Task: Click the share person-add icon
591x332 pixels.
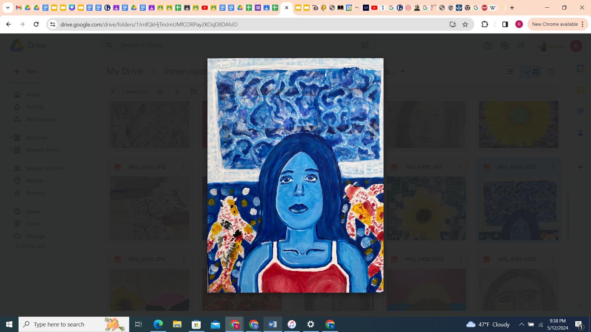Action: pyautogui.click(x=160, y=92)
